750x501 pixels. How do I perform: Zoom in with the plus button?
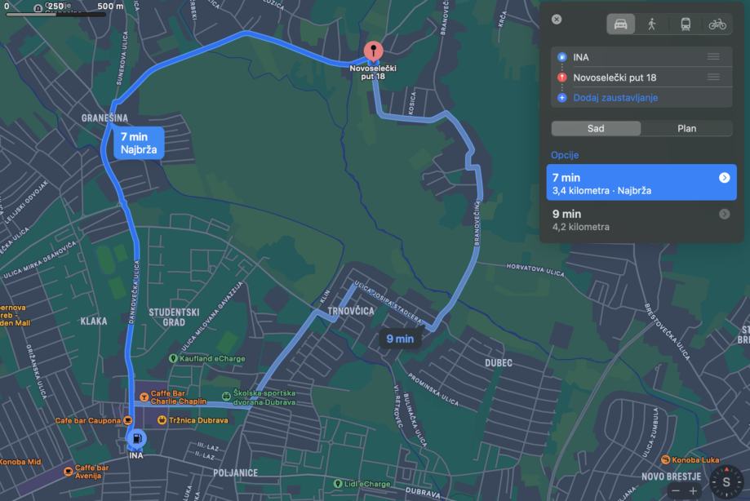tap(693, 491)
